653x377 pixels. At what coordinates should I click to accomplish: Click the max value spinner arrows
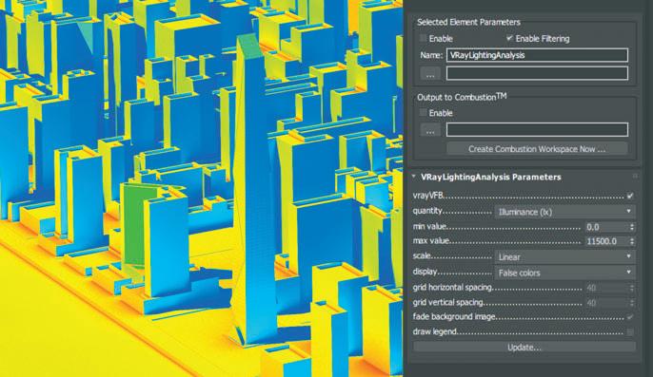[632, 241]
